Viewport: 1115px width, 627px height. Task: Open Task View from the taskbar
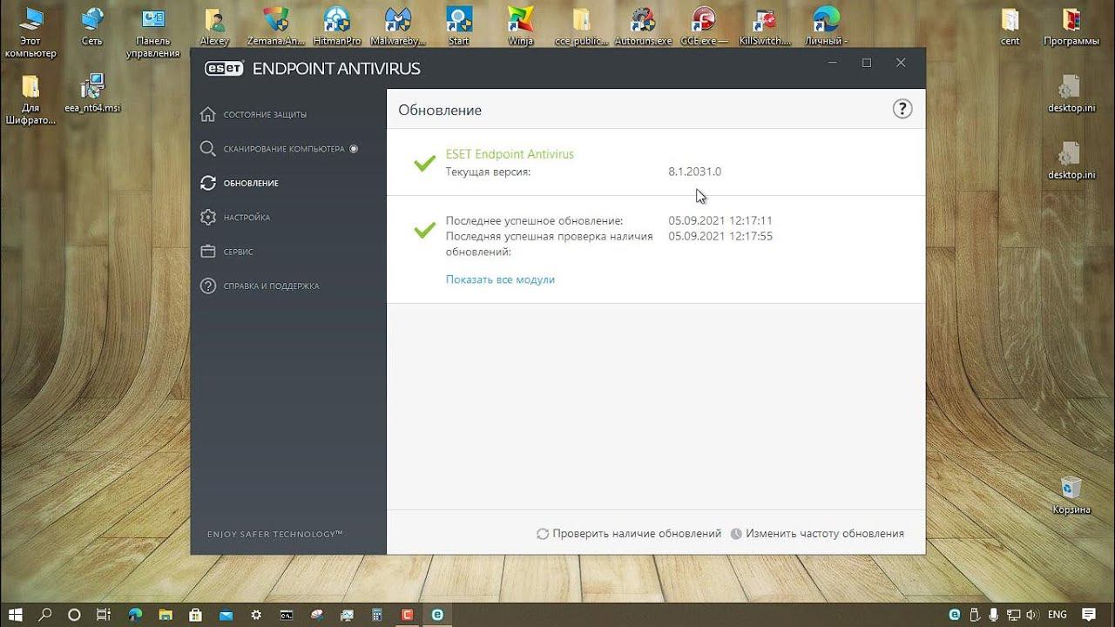pos(103,615)
